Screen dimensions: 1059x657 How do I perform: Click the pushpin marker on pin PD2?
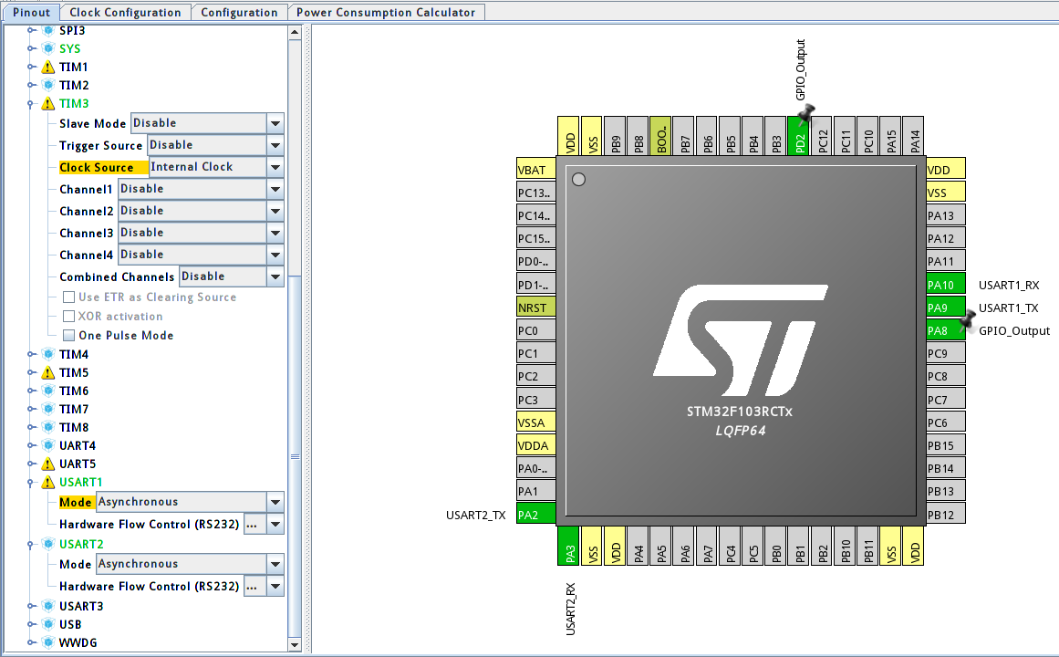[x=805, y=114]
